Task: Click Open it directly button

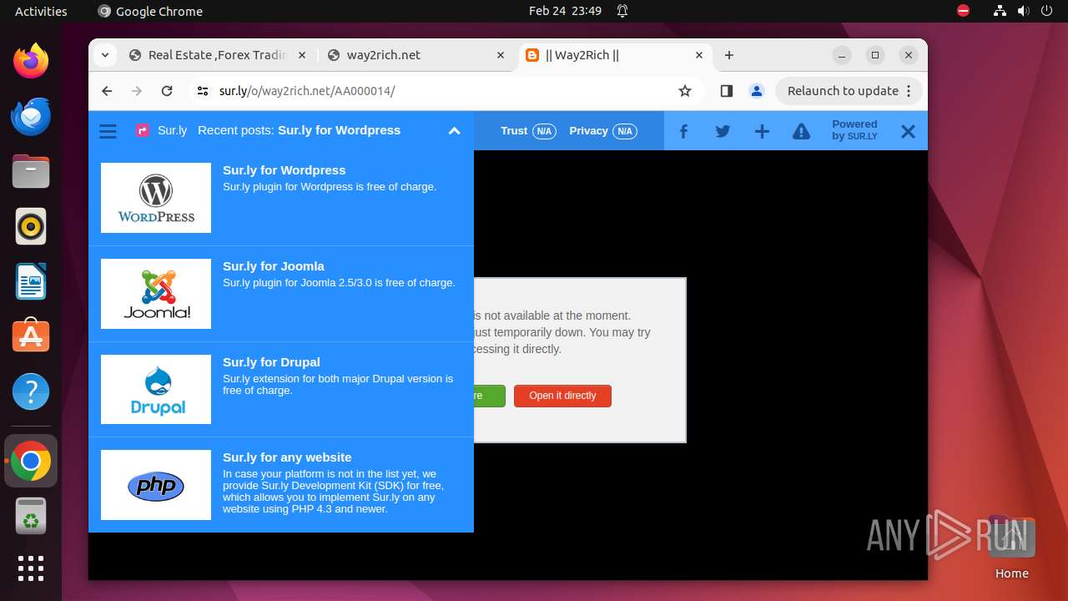Action: click(562, 396)
